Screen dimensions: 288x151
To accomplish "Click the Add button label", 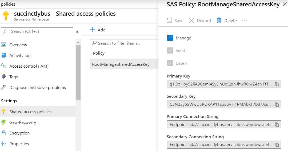I will pos(102,30).
